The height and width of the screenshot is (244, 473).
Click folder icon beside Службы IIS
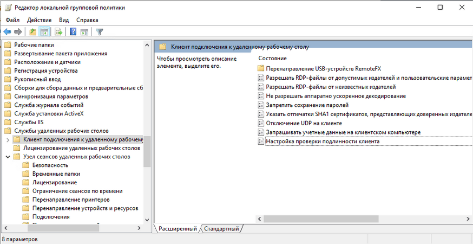(x=8, y=122)
